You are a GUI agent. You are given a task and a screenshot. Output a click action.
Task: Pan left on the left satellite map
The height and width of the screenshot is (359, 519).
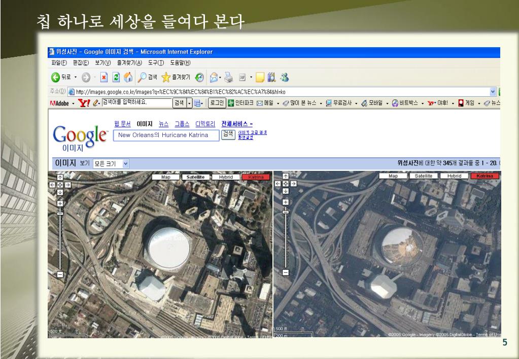point(52,185)
